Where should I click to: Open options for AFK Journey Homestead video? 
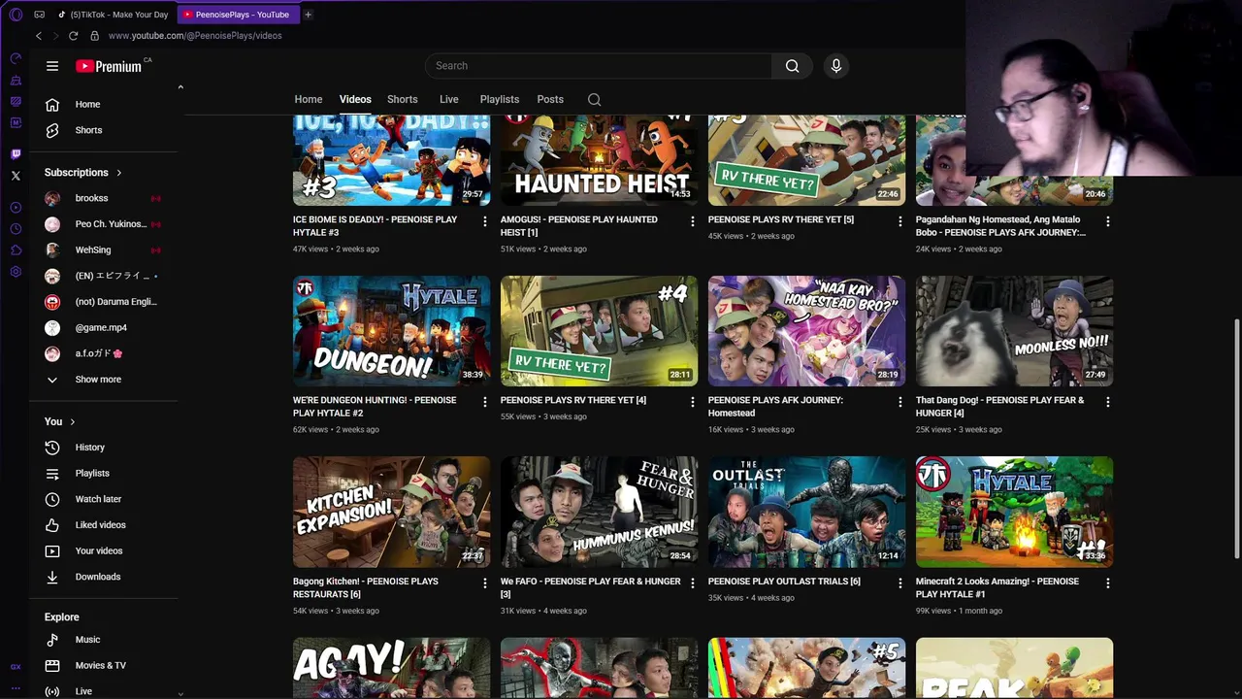click(x=900, y=402)
